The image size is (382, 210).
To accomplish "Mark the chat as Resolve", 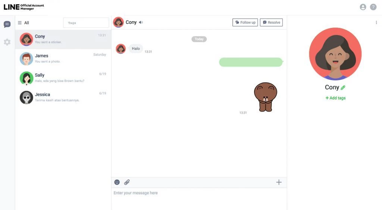I will [x=272, y=22].
